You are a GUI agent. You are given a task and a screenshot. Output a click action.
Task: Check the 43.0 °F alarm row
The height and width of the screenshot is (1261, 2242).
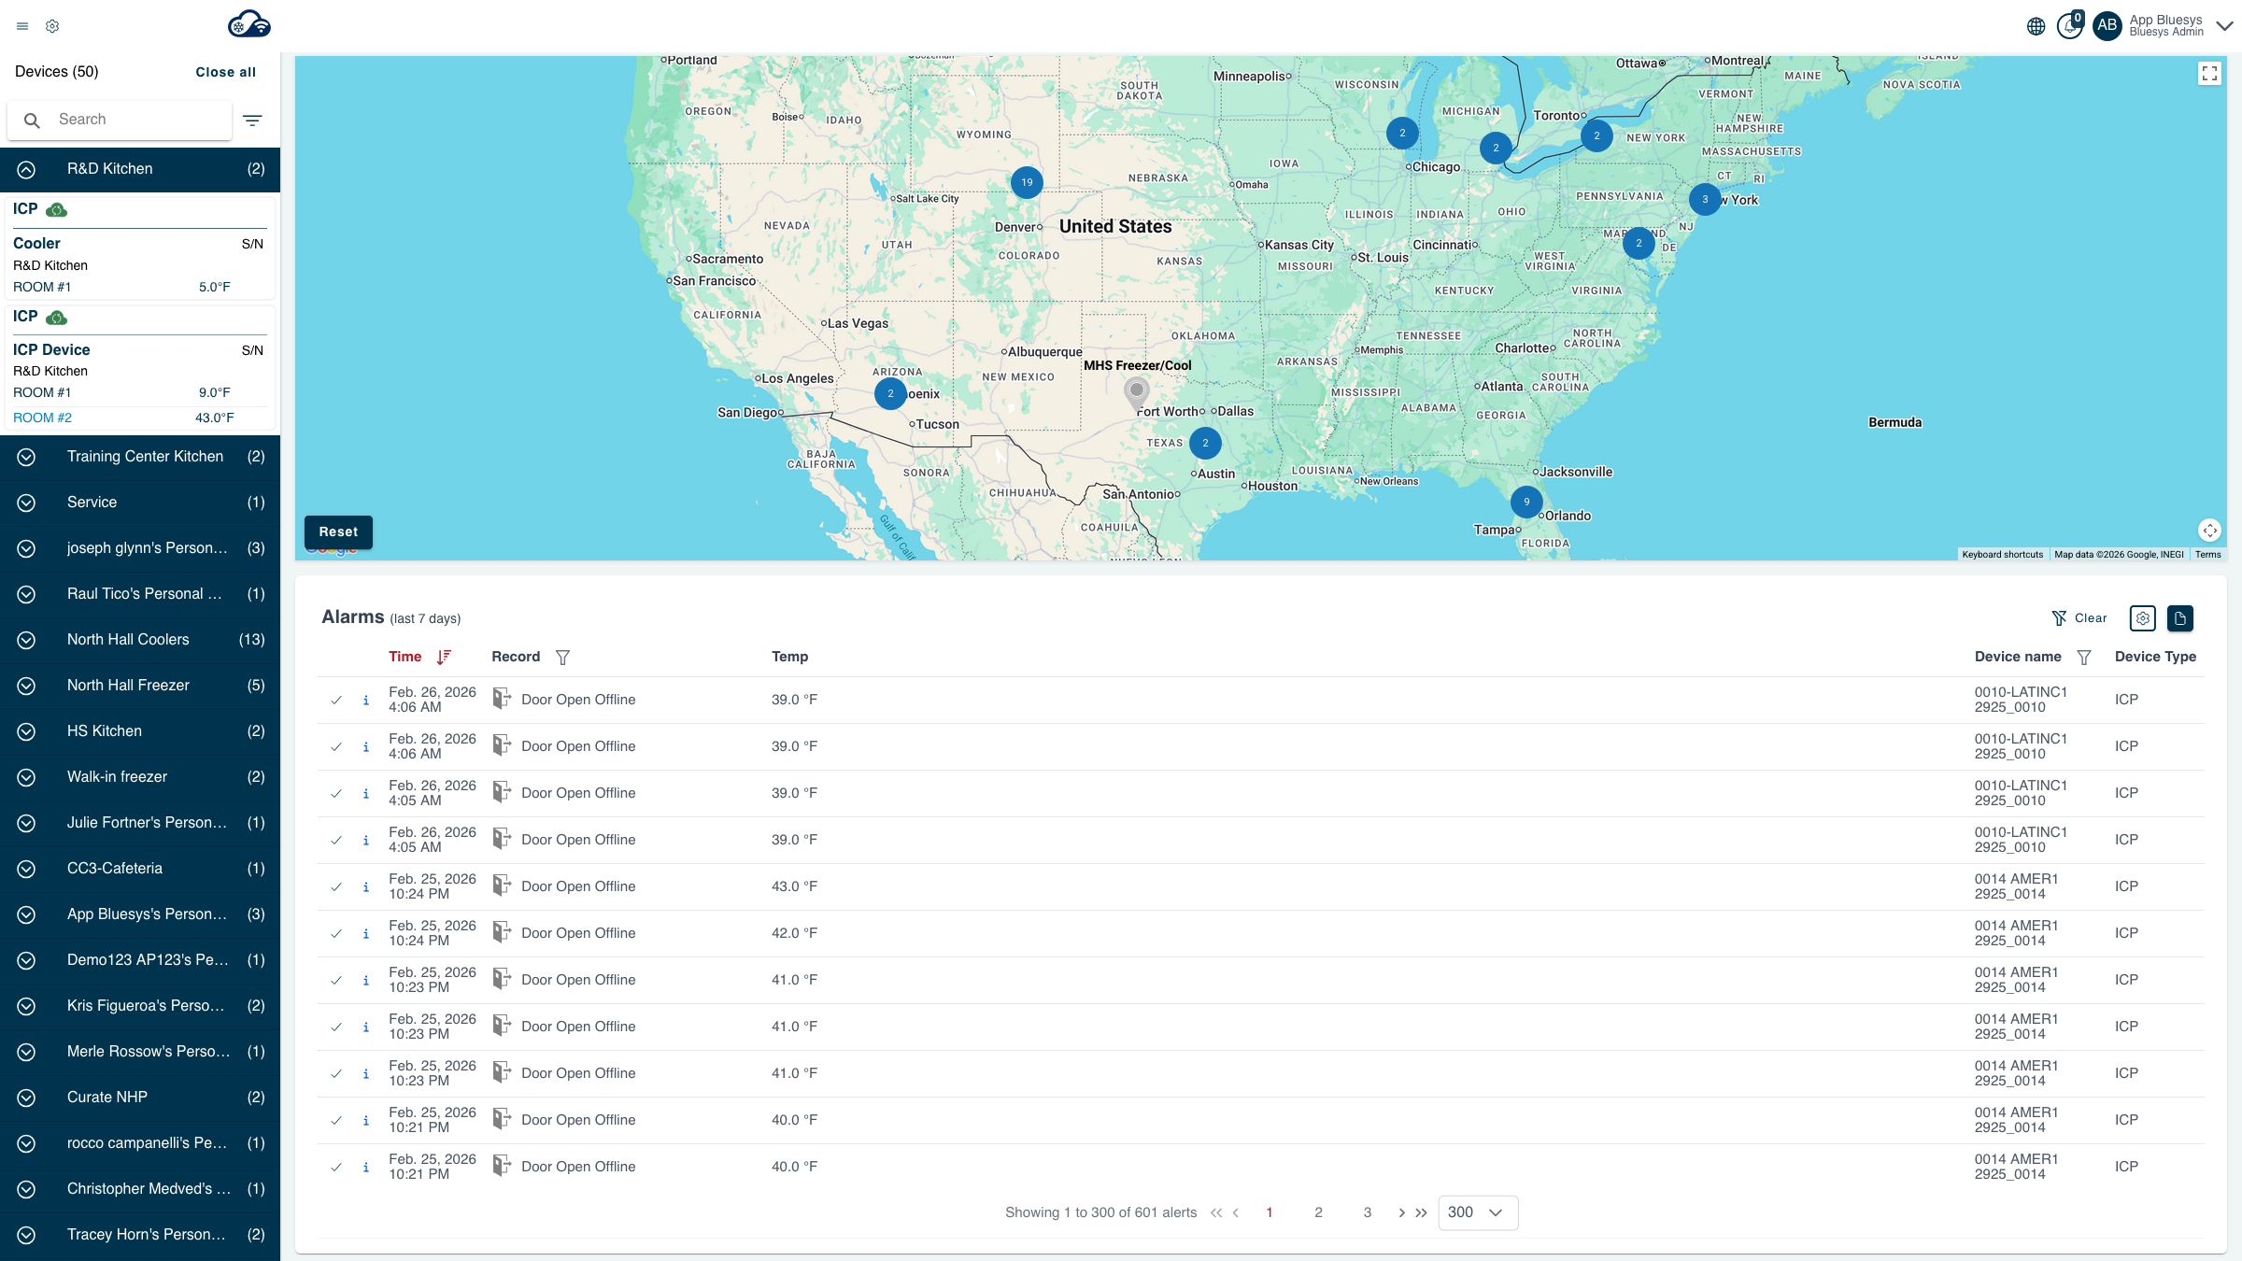click(336, 886)
